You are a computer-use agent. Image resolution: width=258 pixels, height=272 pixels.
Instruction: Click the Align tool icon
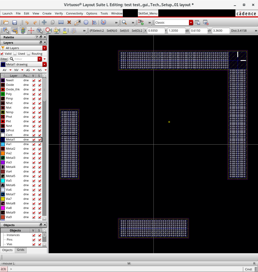pos(94,23)
